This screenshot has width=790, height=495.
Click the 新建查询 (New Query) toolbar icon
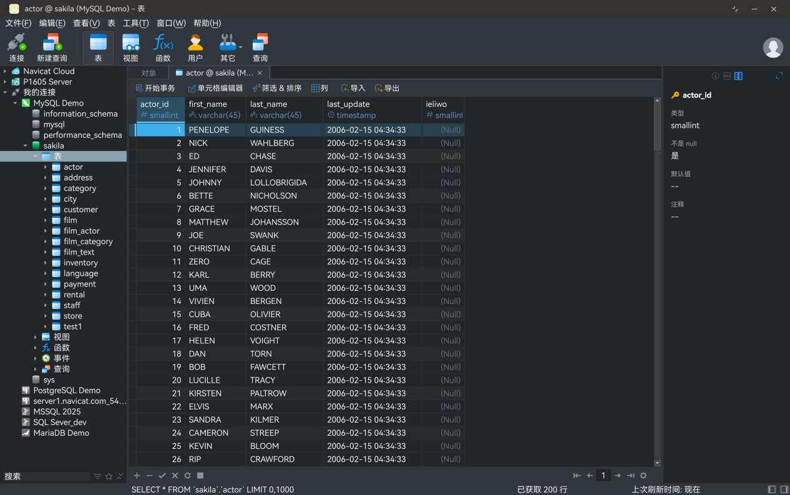(52, 47)
